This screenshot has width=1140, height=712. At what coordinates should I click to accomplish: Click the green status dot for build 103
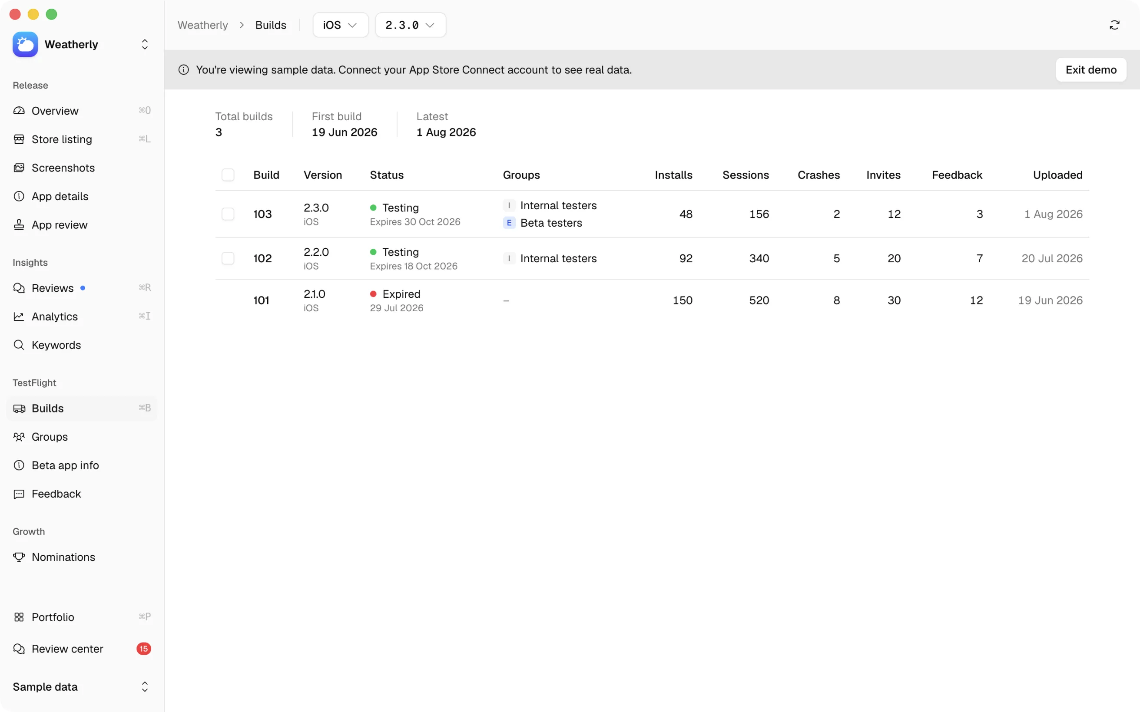click(x=374, y=208)
